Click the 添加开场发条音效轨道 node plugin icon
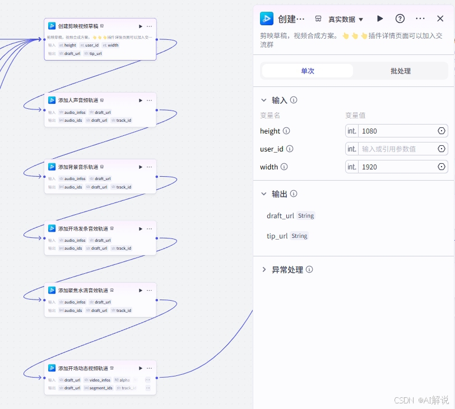 click(52, 228)
